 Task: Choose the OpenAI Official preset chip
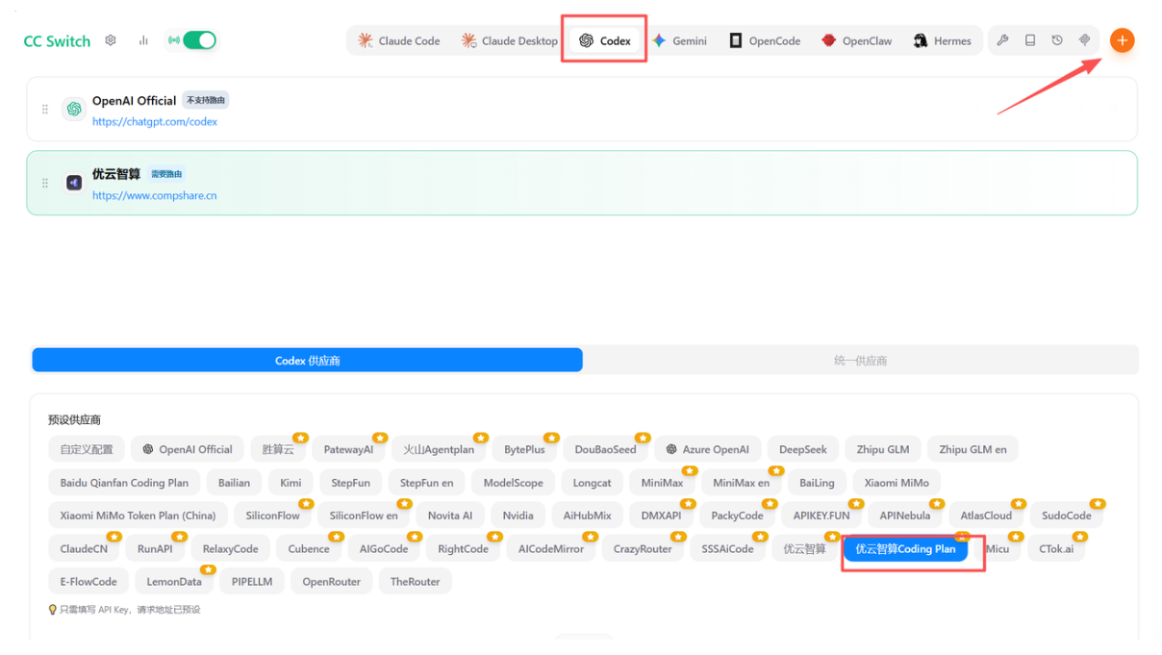[188, 449]
